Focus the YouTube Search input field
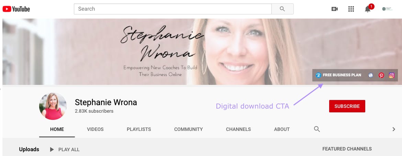 tap(173, 9)
